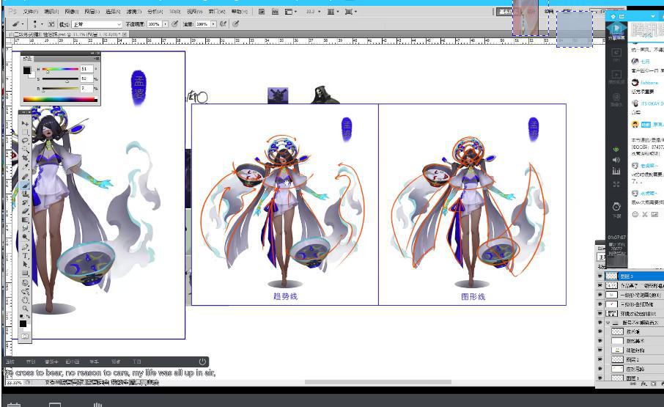Click the image attach icon in chat
This screenshot has height=407, width=664.
click(655, 214)
